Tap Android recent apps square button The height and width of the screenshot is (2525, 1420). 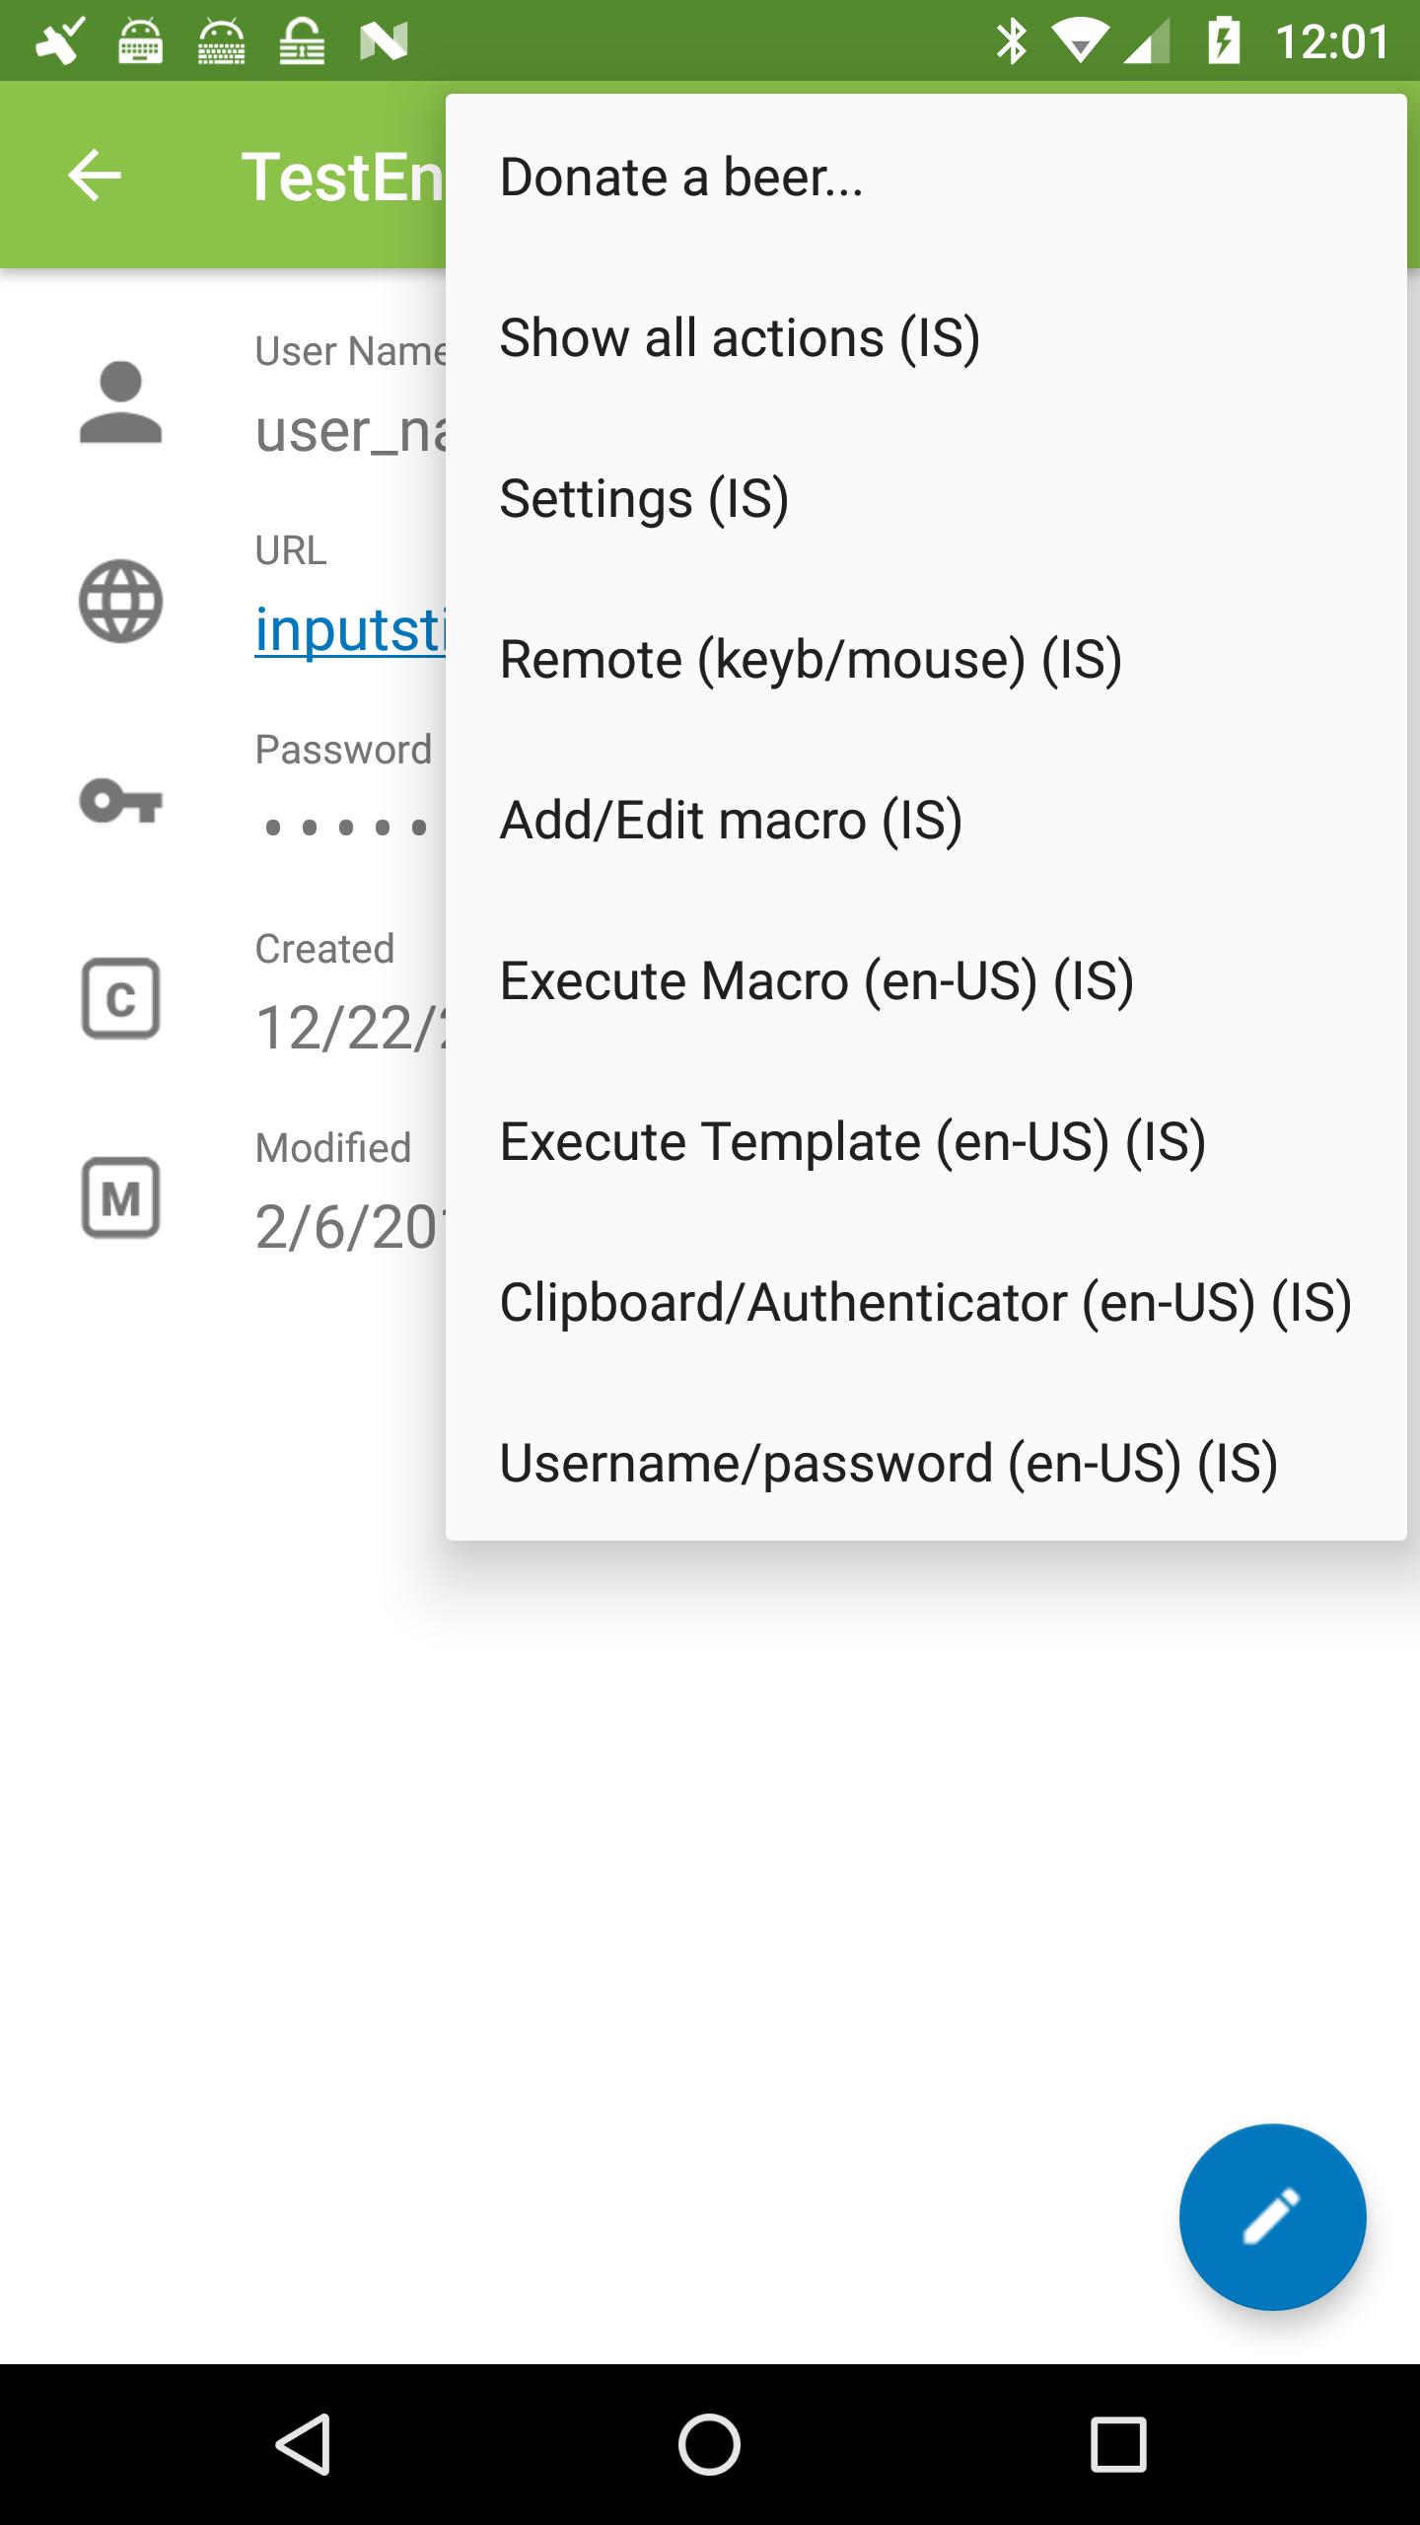pyautogui.click(x=1118, y=2444)
